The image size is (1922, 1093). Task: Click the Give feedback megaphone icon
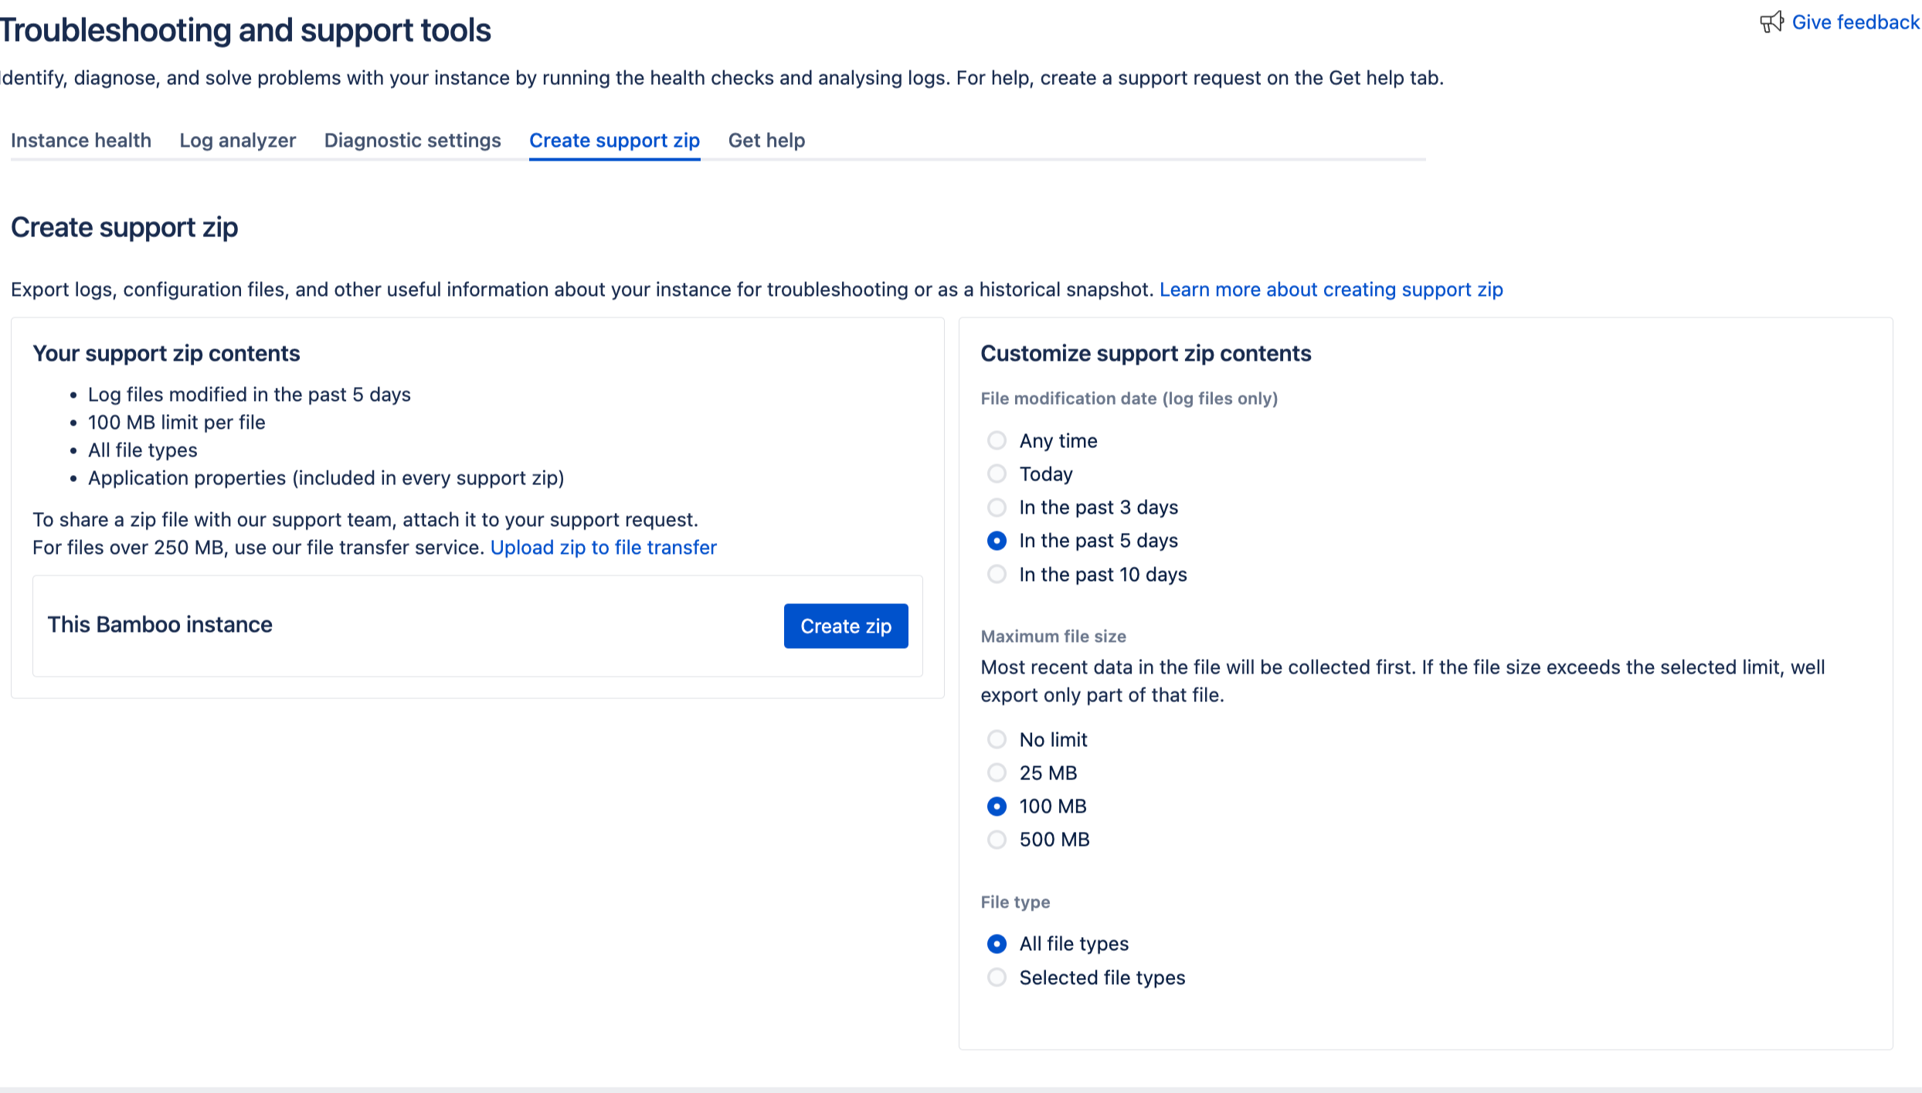pos(1771,22)
